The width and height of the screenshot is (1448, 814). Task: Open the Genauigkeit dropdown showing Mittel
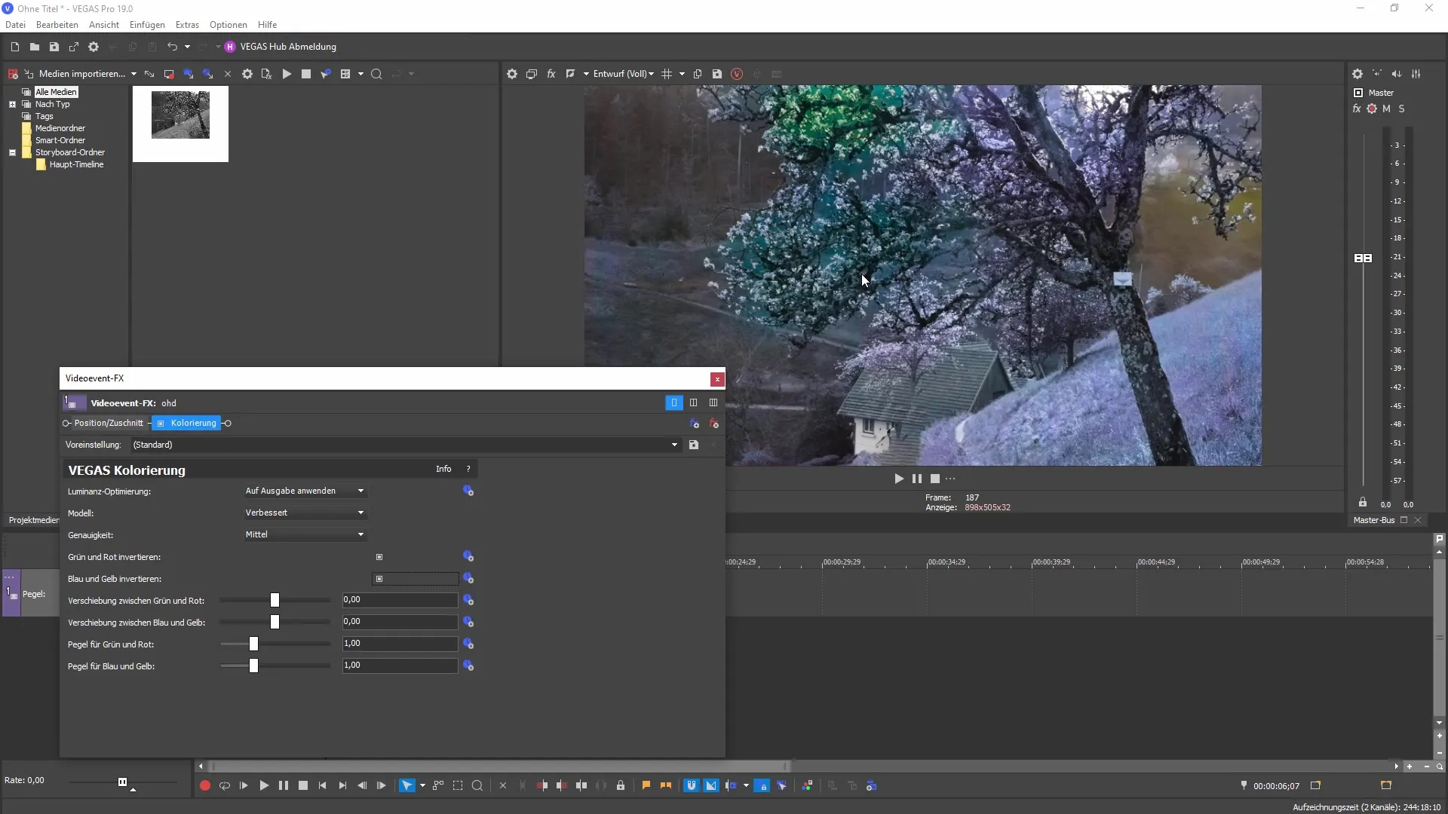305,535
